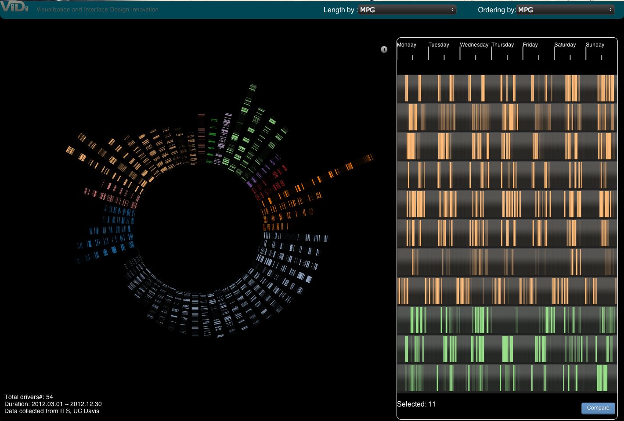The height and width of the screenshot is (421, 624).
Task: Click the info icon beside the chart
Action: (384, 50)
